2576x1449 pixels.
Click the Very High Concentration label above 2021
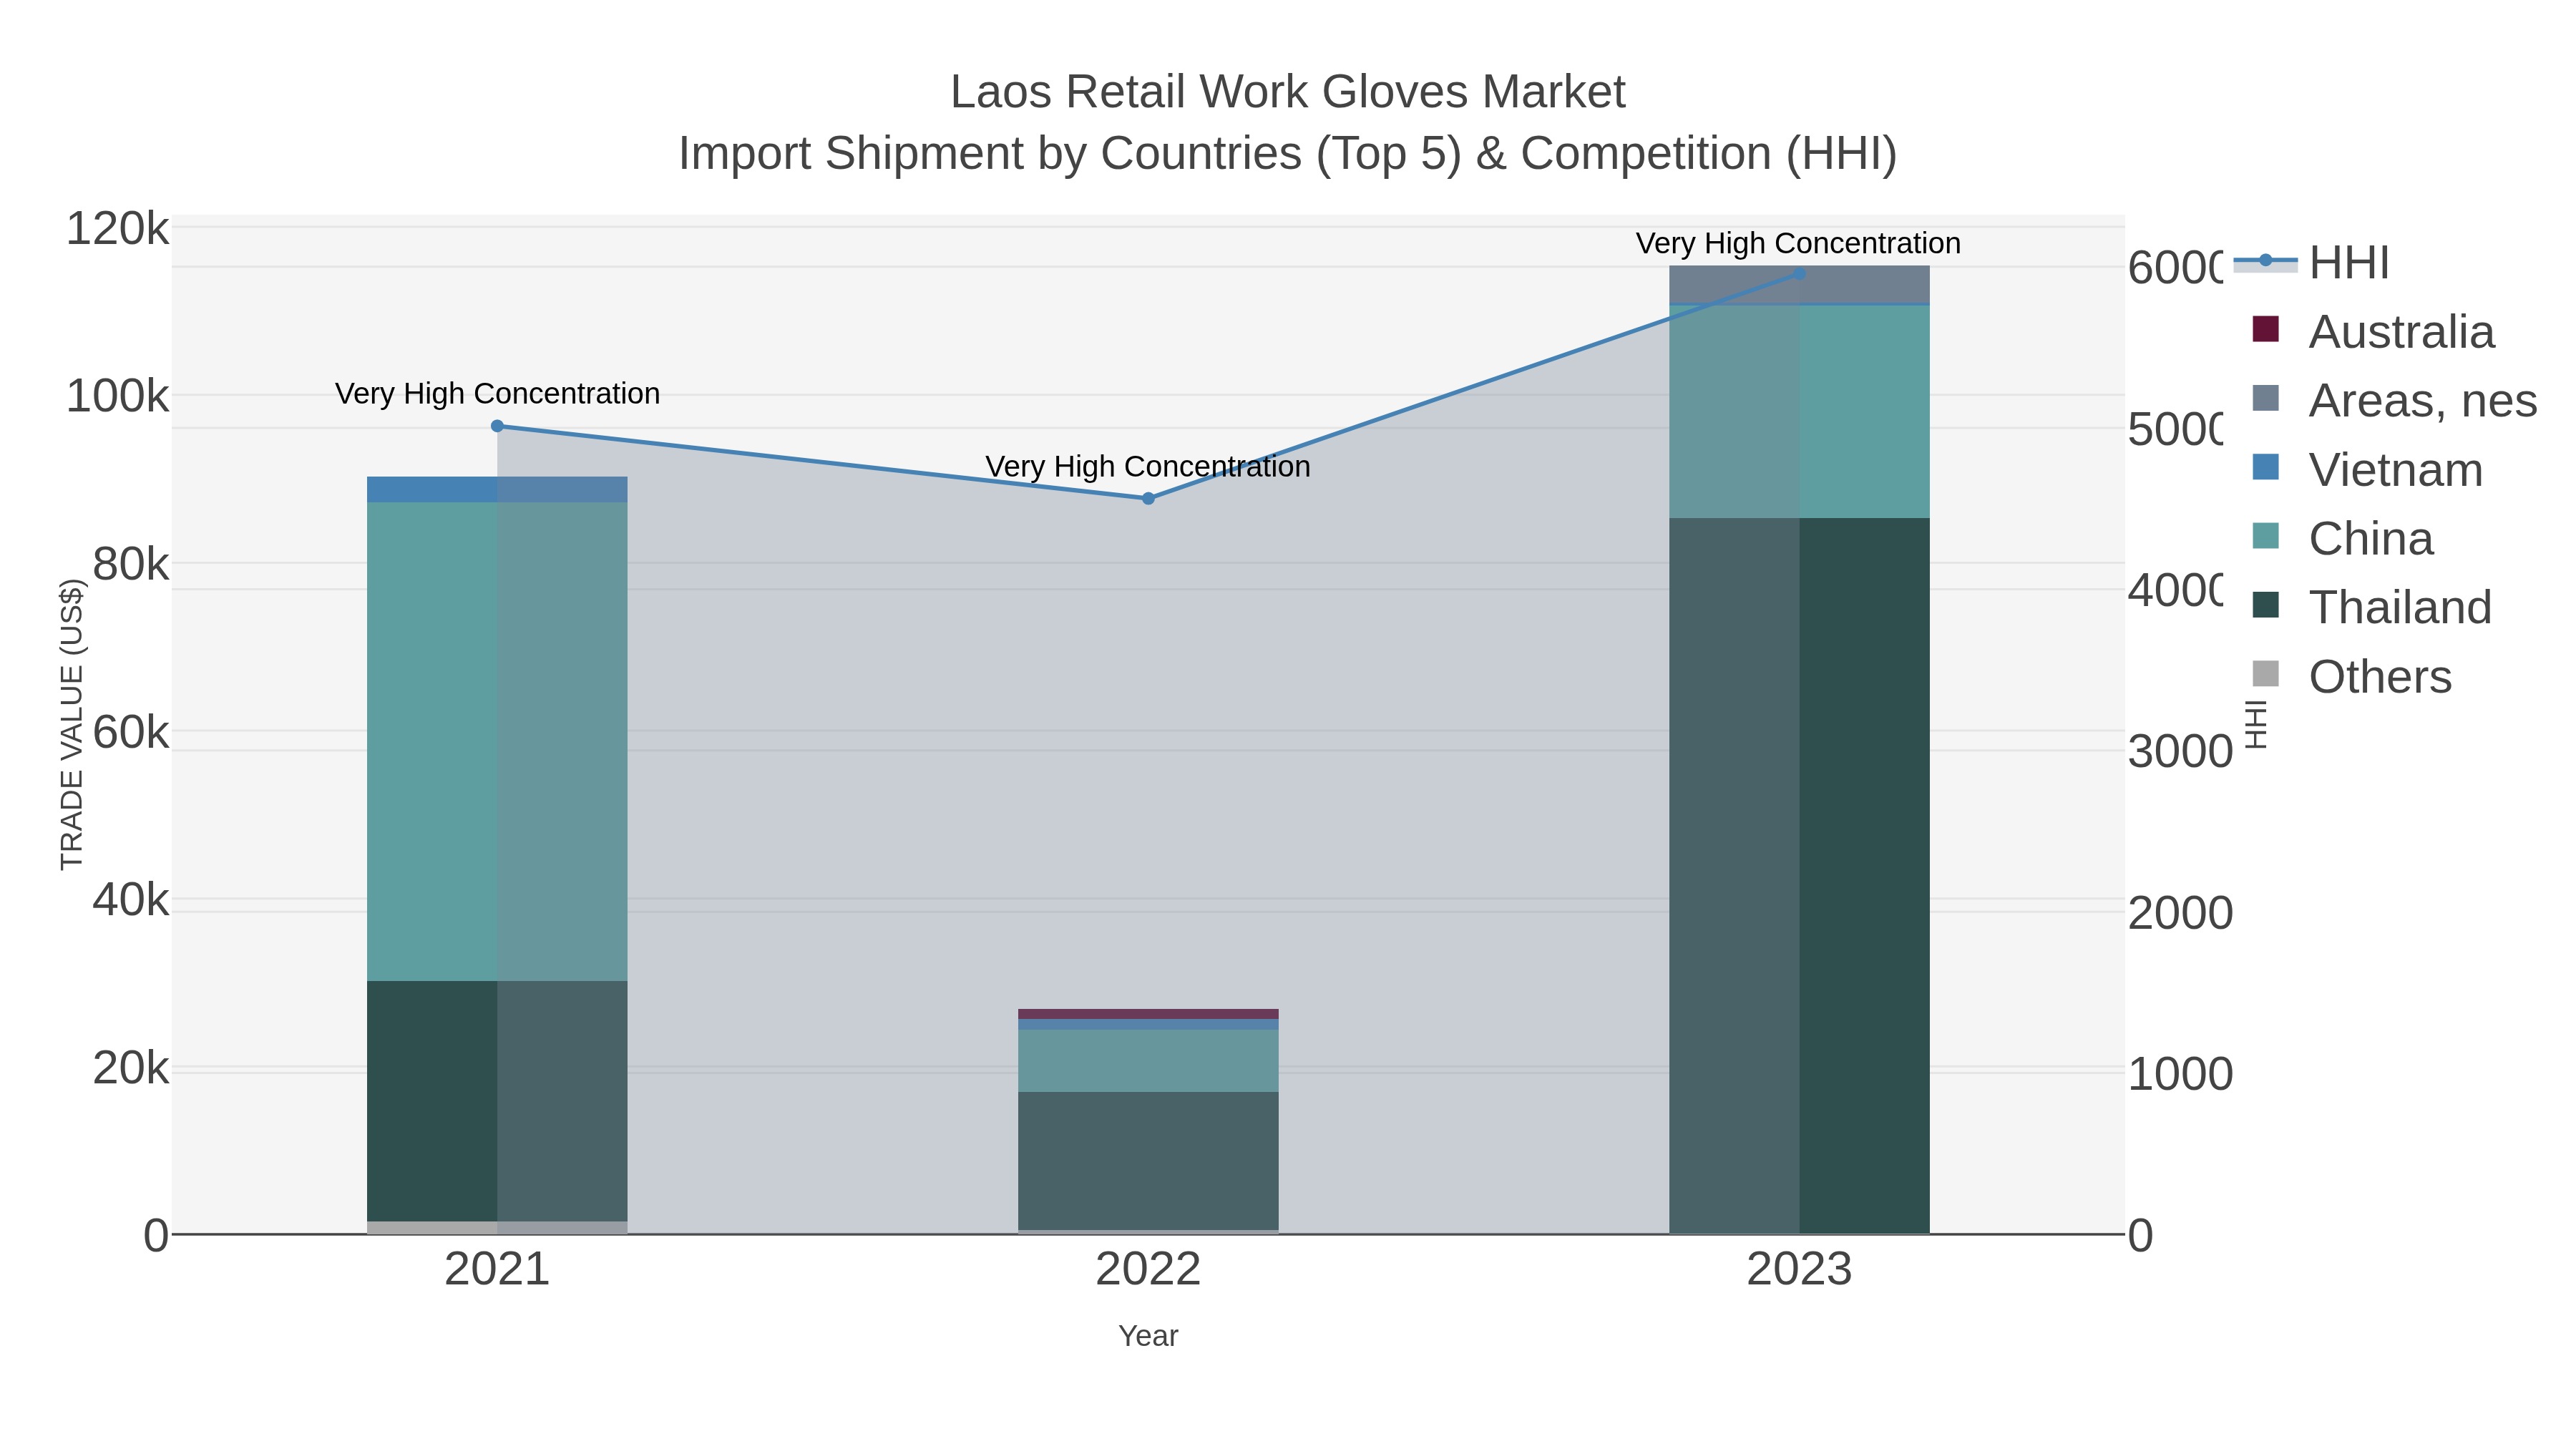click(497, 394)
